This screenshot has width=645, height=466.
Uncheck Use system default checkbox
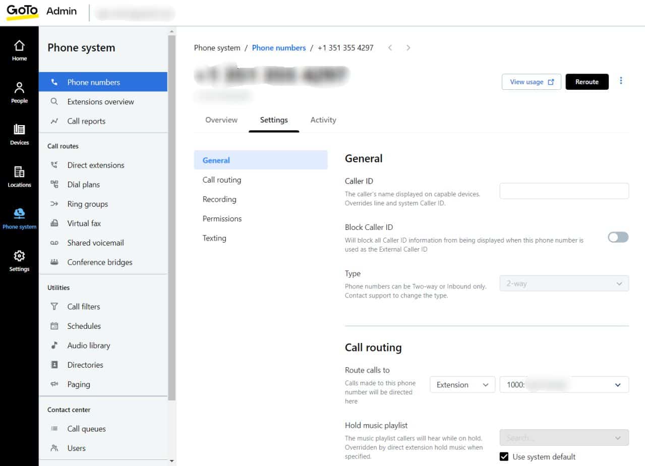coord(504,457)
